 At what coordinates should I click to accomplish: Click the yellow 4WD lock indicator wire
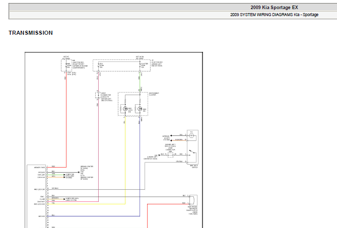(x=125, y=160)
